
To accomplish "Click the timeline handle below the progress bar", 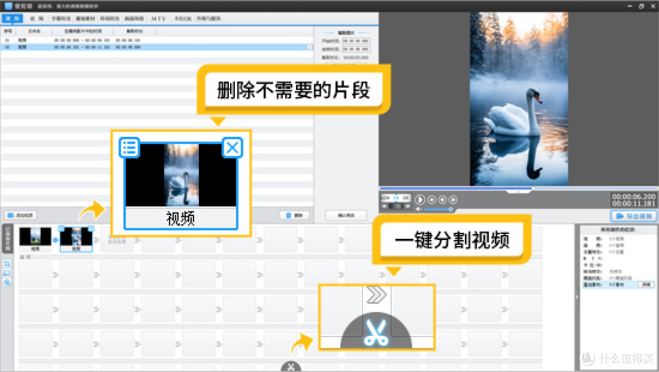I will [519, 191].
